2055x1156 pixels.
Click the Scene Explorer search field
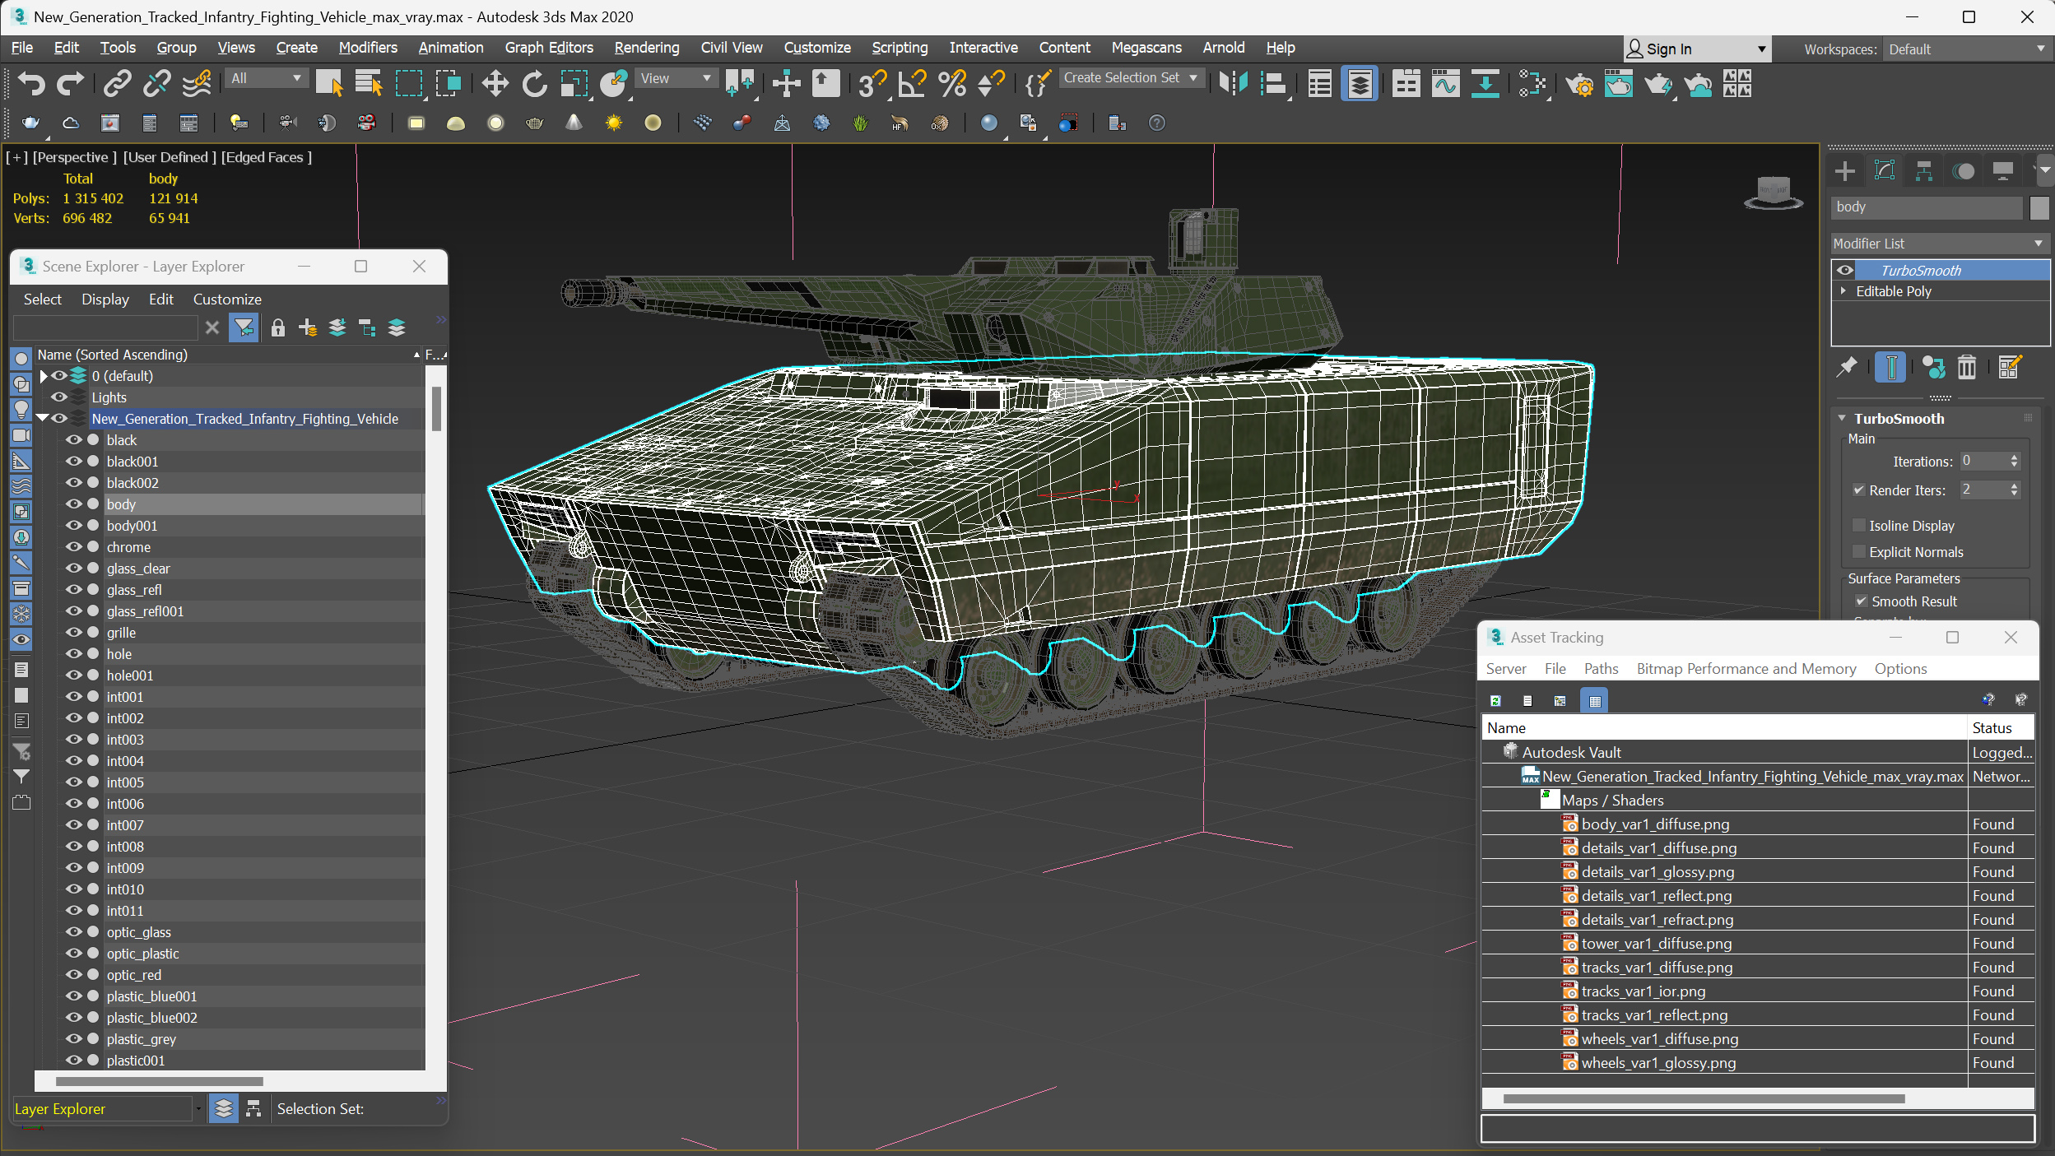[x=105, y=327]
